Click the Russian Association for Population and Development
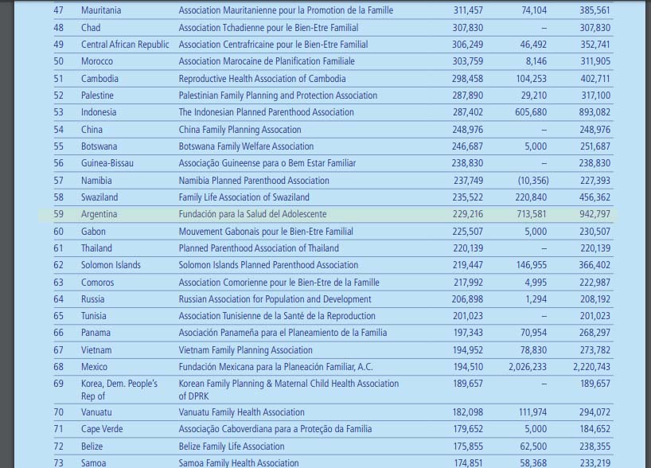 [275, 299]
